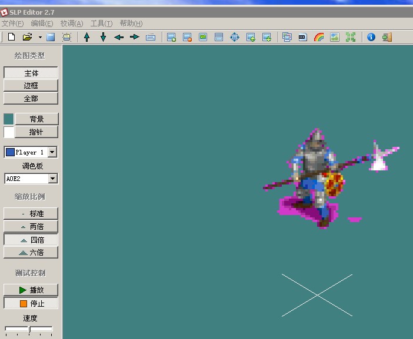The image size is (413, 339).
Task: Delete a frame with the red minus icon
Action: [x=187, y=37]
